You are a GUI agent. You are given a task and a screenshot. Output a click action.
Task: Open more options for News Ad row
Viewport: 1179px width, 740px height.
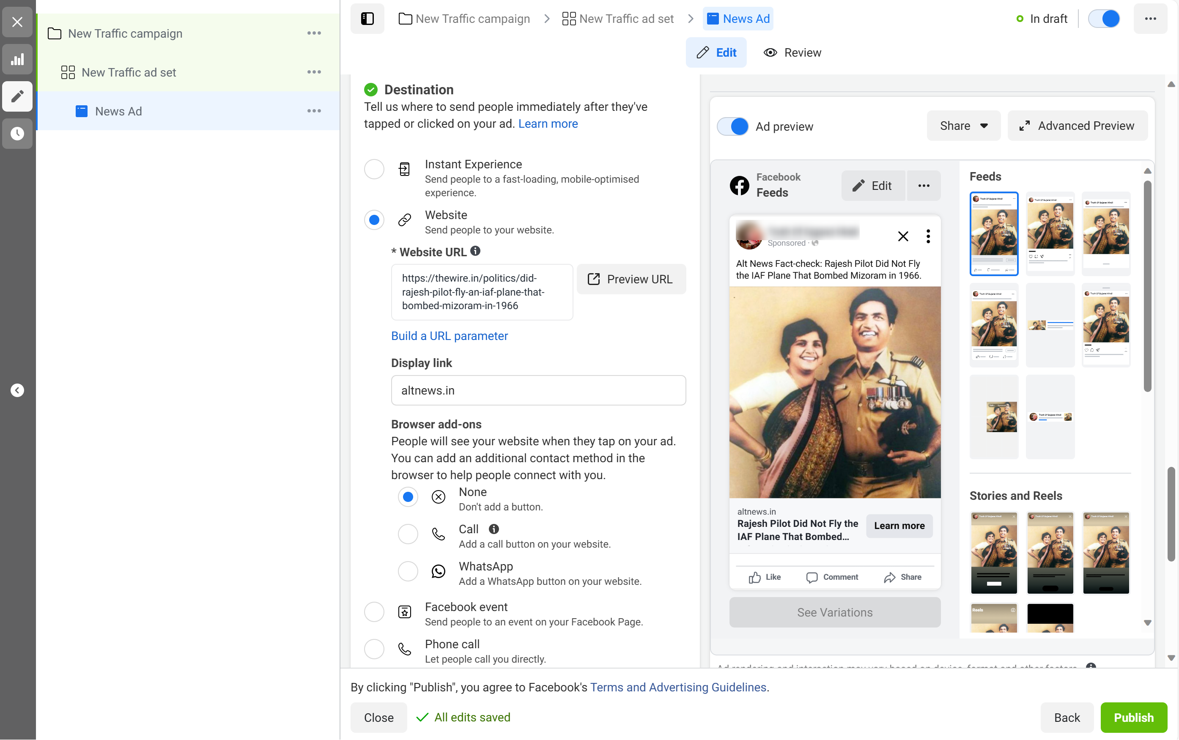tap(314, 111)
